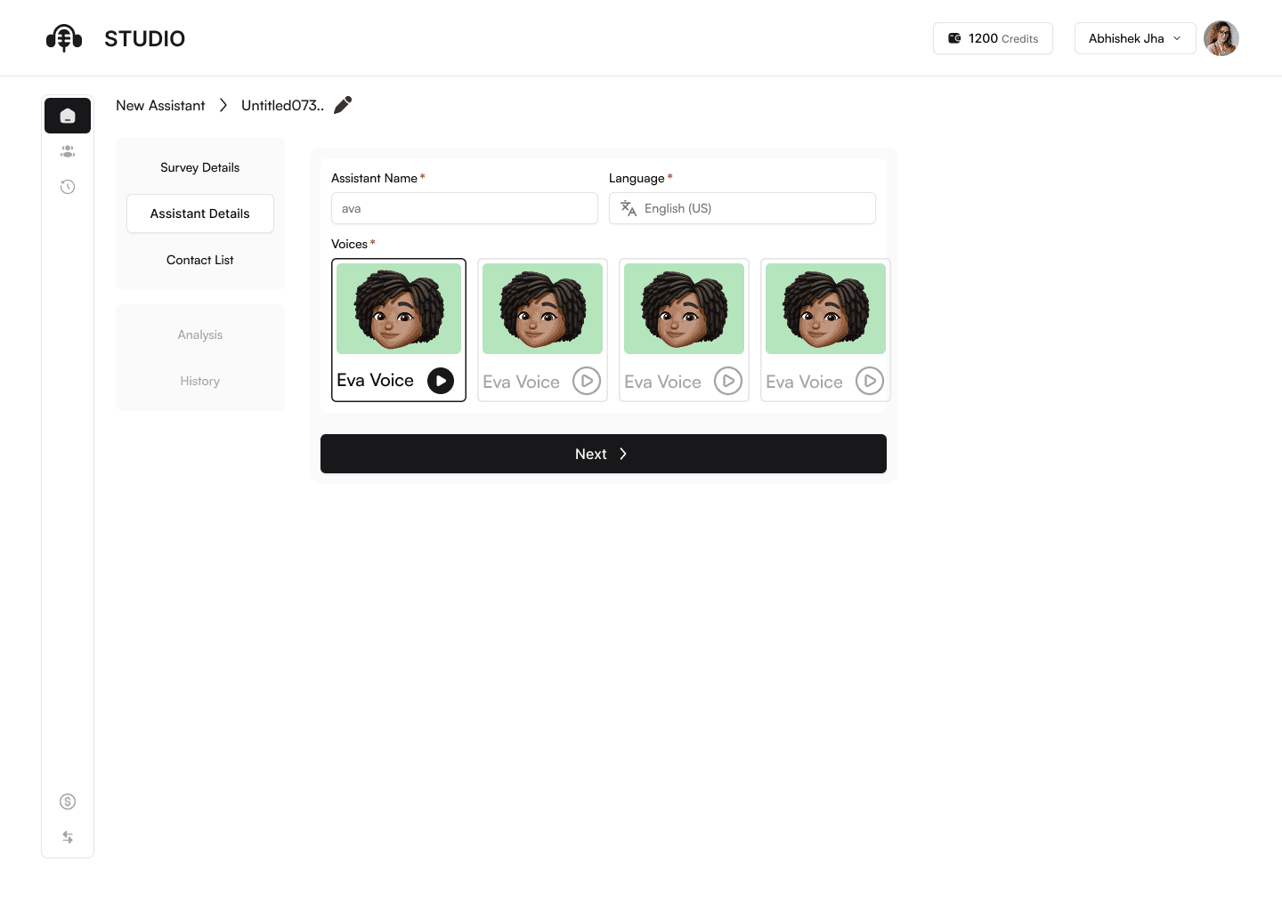Click the Studio microphone logo icon

[x=64, y=38]
